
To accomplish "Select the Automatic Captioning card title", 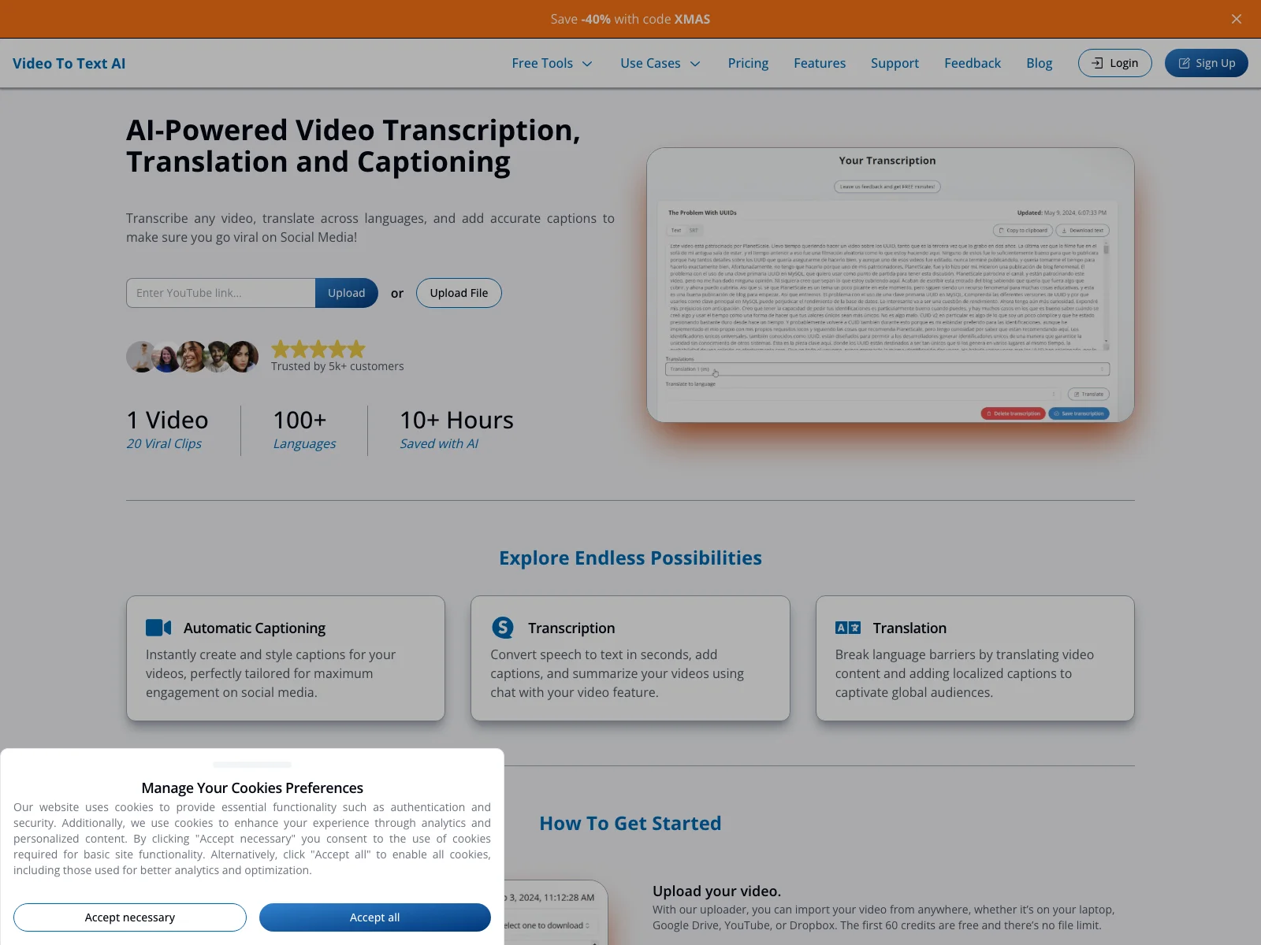I will click(x=255, y=628).
